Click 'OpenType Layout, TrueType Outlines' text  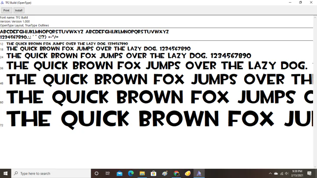(x=25, y=25)
